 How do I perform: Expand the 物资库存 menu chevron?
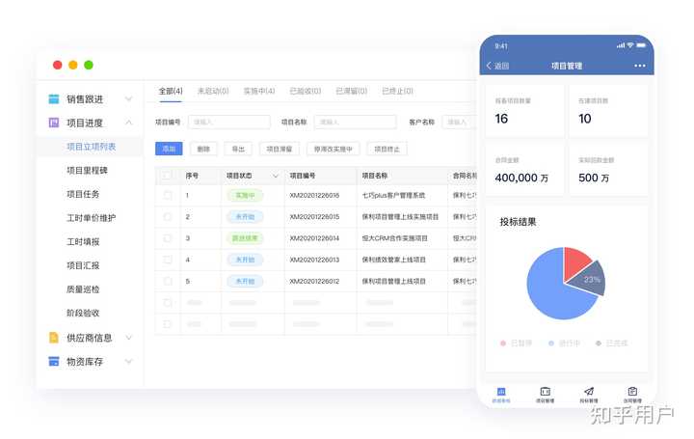[x=128, y=362]
